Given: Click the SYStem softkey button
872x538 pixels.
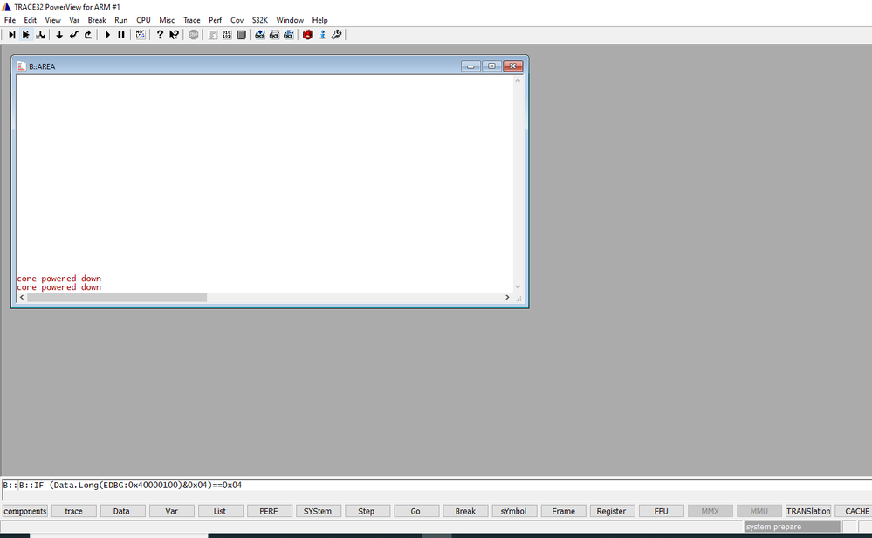Looking at the screenshot, I should (319, 511).
